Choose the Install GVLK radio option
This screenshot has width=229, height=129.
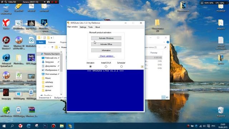pos(106,66)
